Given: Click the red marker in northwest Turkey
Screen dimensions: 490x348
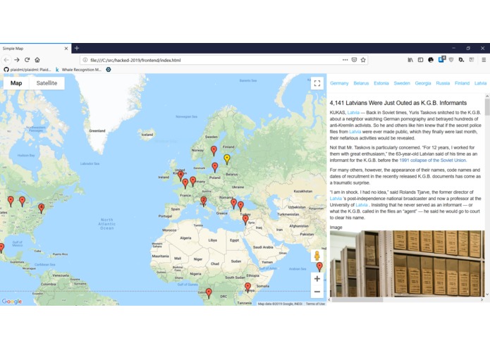Looking at the screenshot, I should [240, 206].
